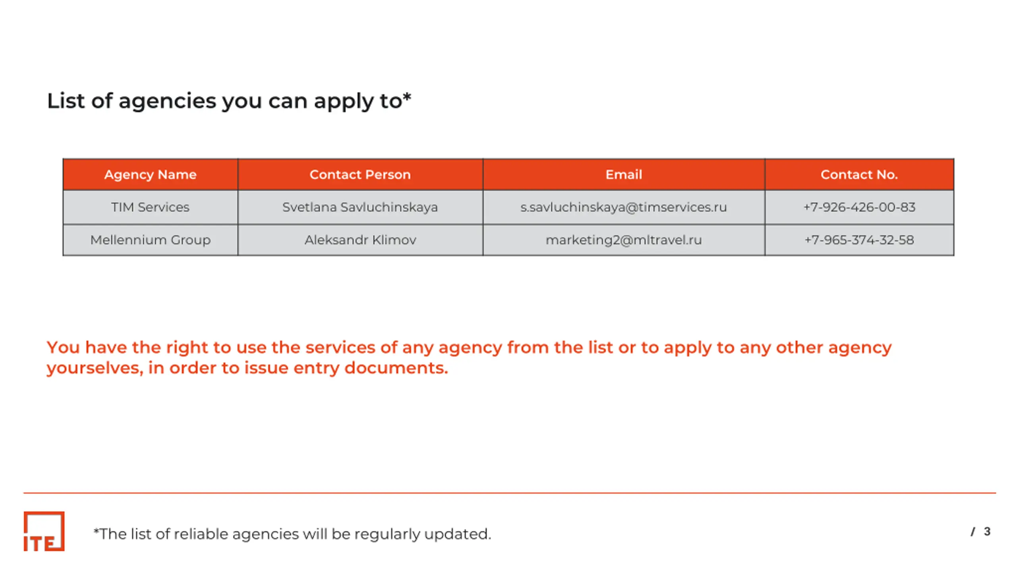
Task: Click the page number 3
Action: pyautogui.click(x=987, y=531)
